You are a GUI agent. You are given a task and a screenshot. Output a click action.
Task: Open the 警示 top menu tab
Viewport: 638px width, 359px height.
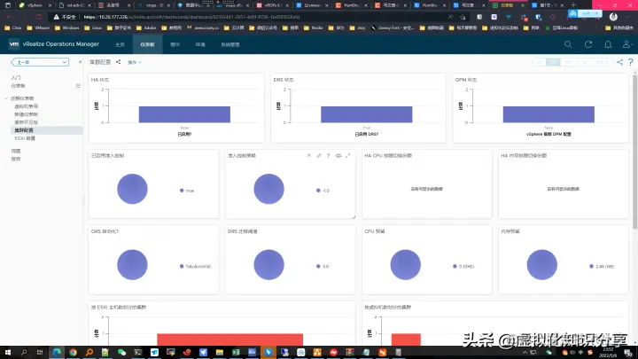click(x=175, y=44)
